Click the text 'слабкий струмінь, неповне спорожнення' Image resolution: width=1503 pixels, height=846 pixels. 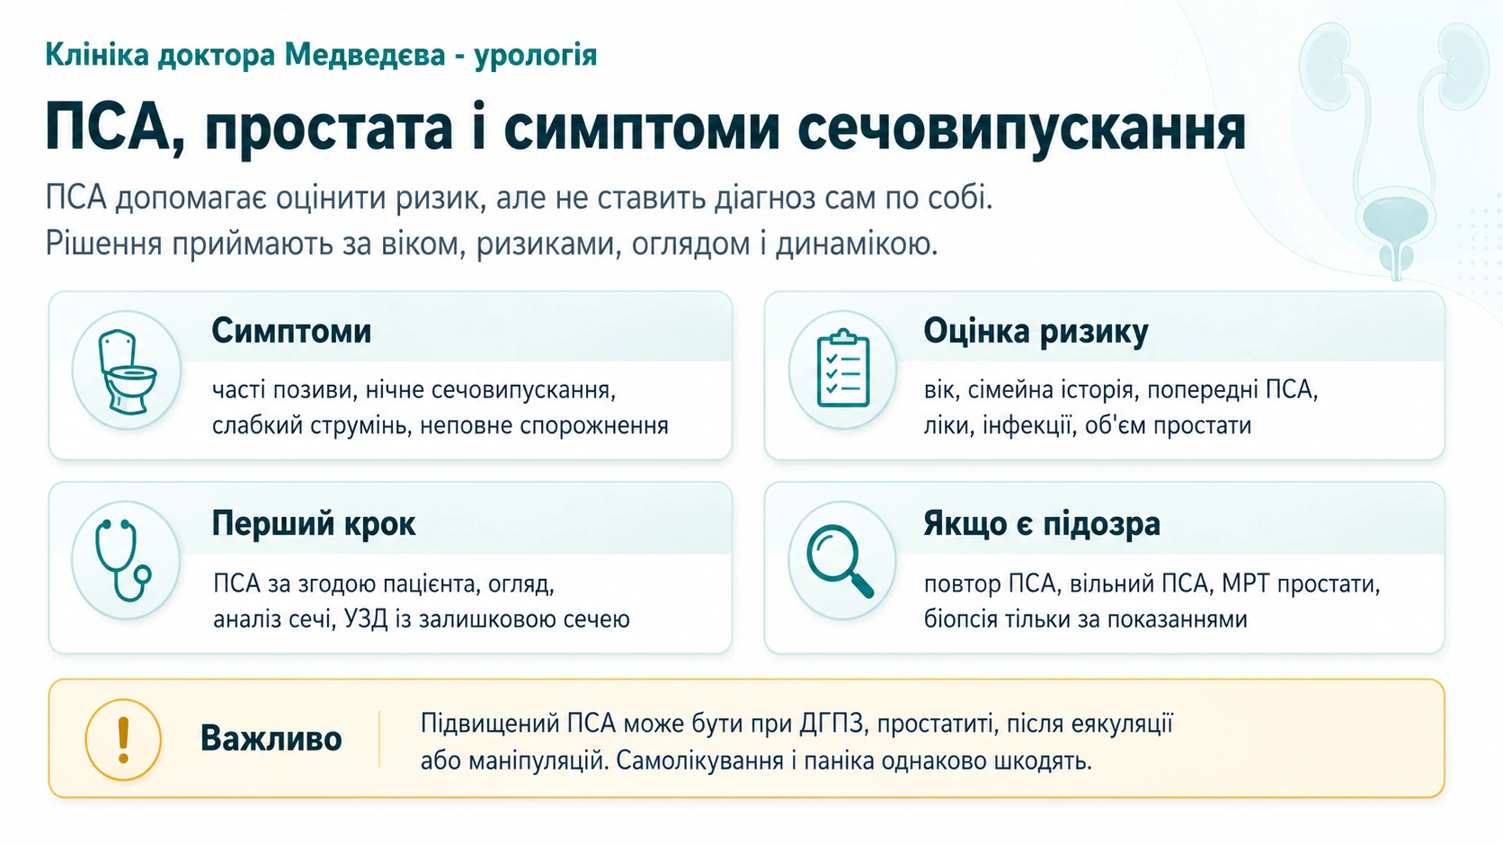pos(440,425)
